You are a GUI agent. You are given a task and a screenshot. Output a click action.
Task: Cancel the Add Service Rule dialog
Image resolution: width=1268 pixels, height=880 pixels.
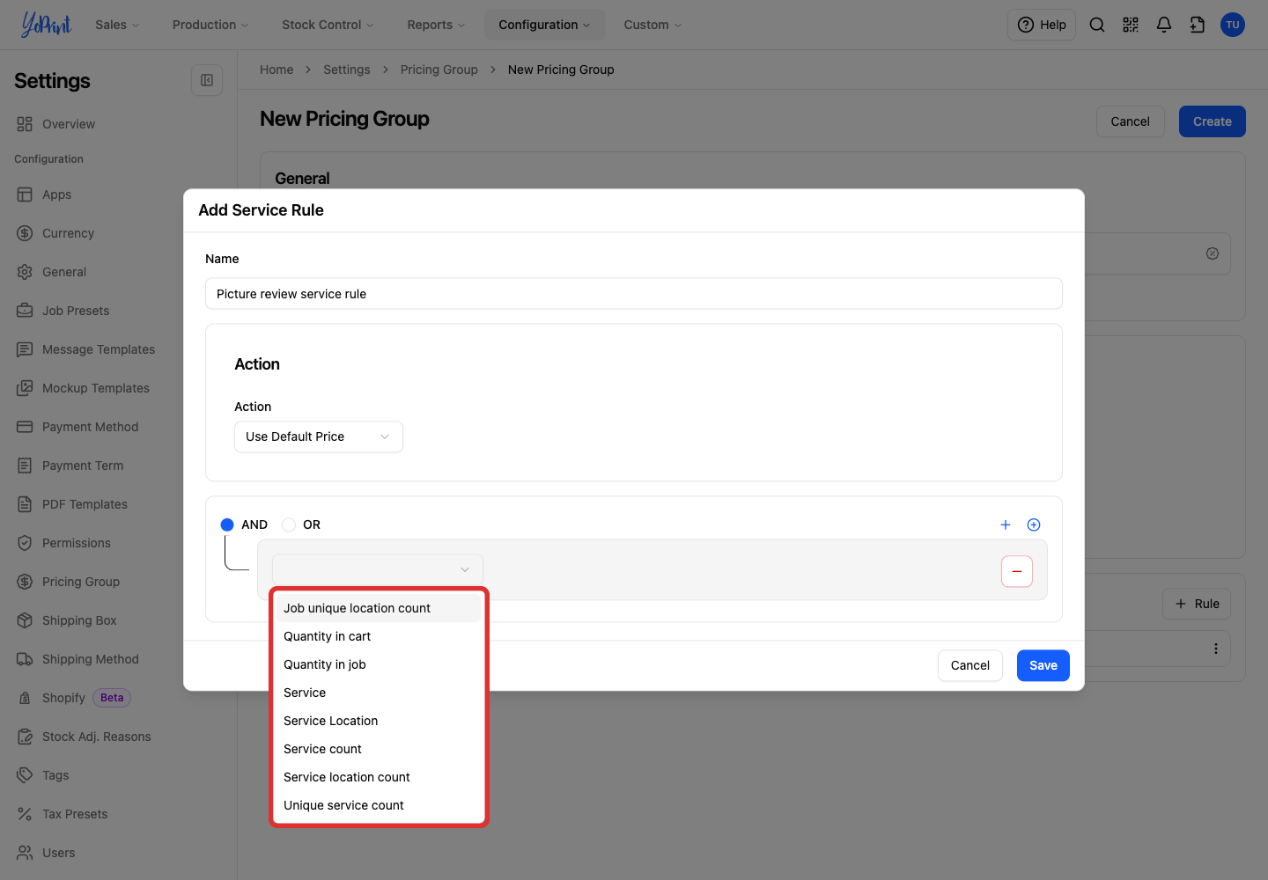coord(970,665)
